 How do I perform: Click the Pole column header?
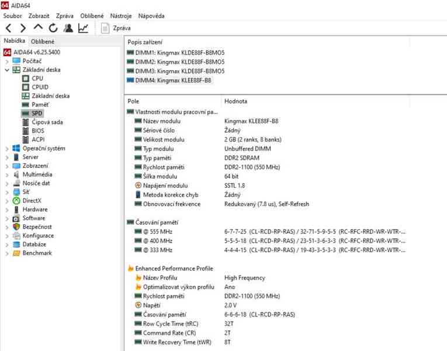point(173,101)
